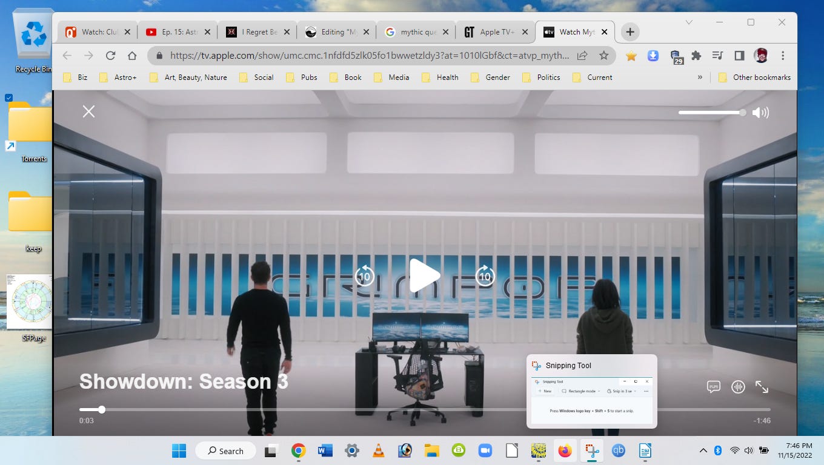Close the video player with X icon

(x=88, y=111)
